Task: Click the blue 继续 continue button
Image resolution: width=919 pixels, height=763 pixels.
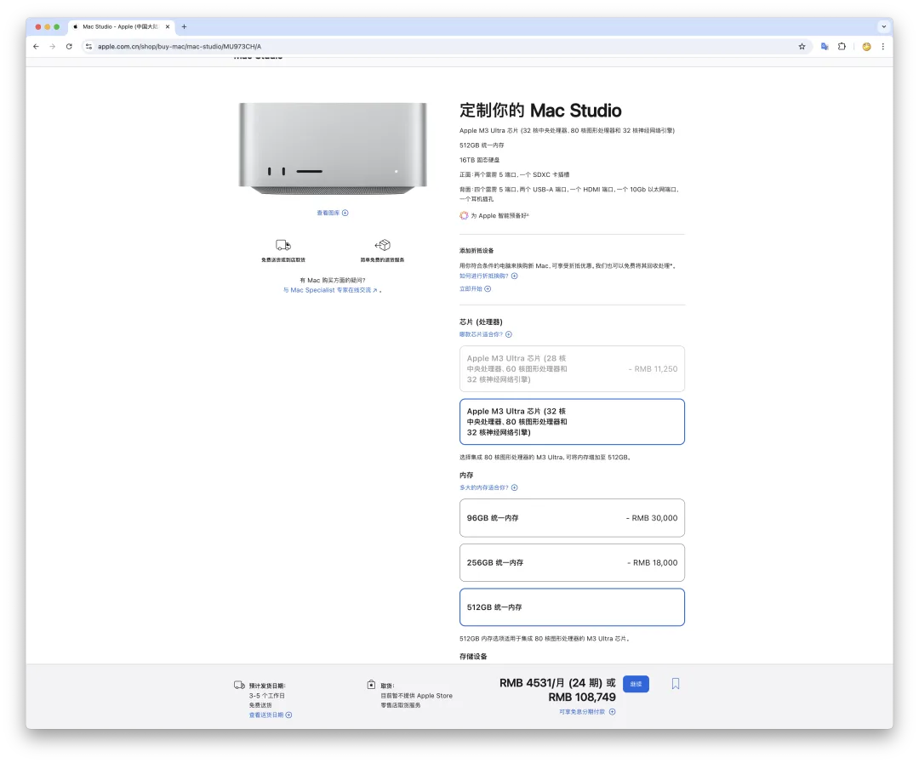Action: coord(636,684)
